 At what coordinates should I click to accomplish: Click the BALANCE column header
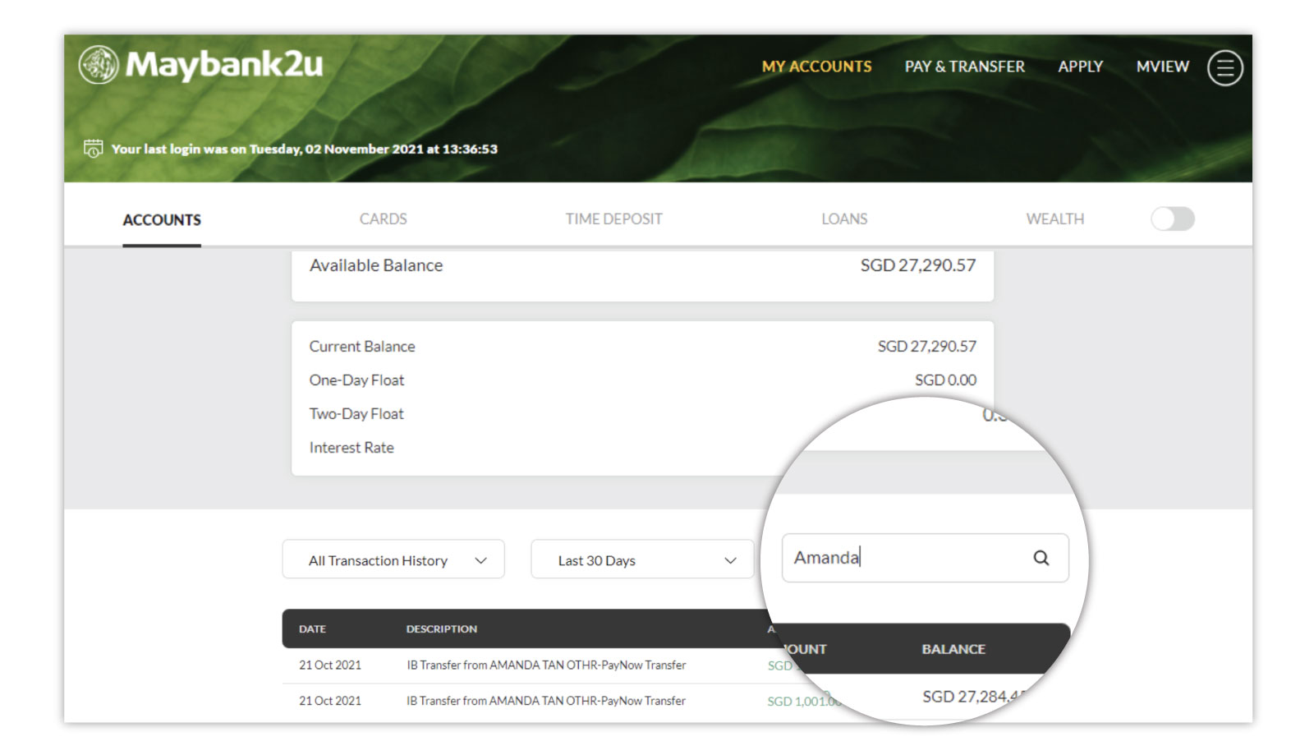point(953,649)
